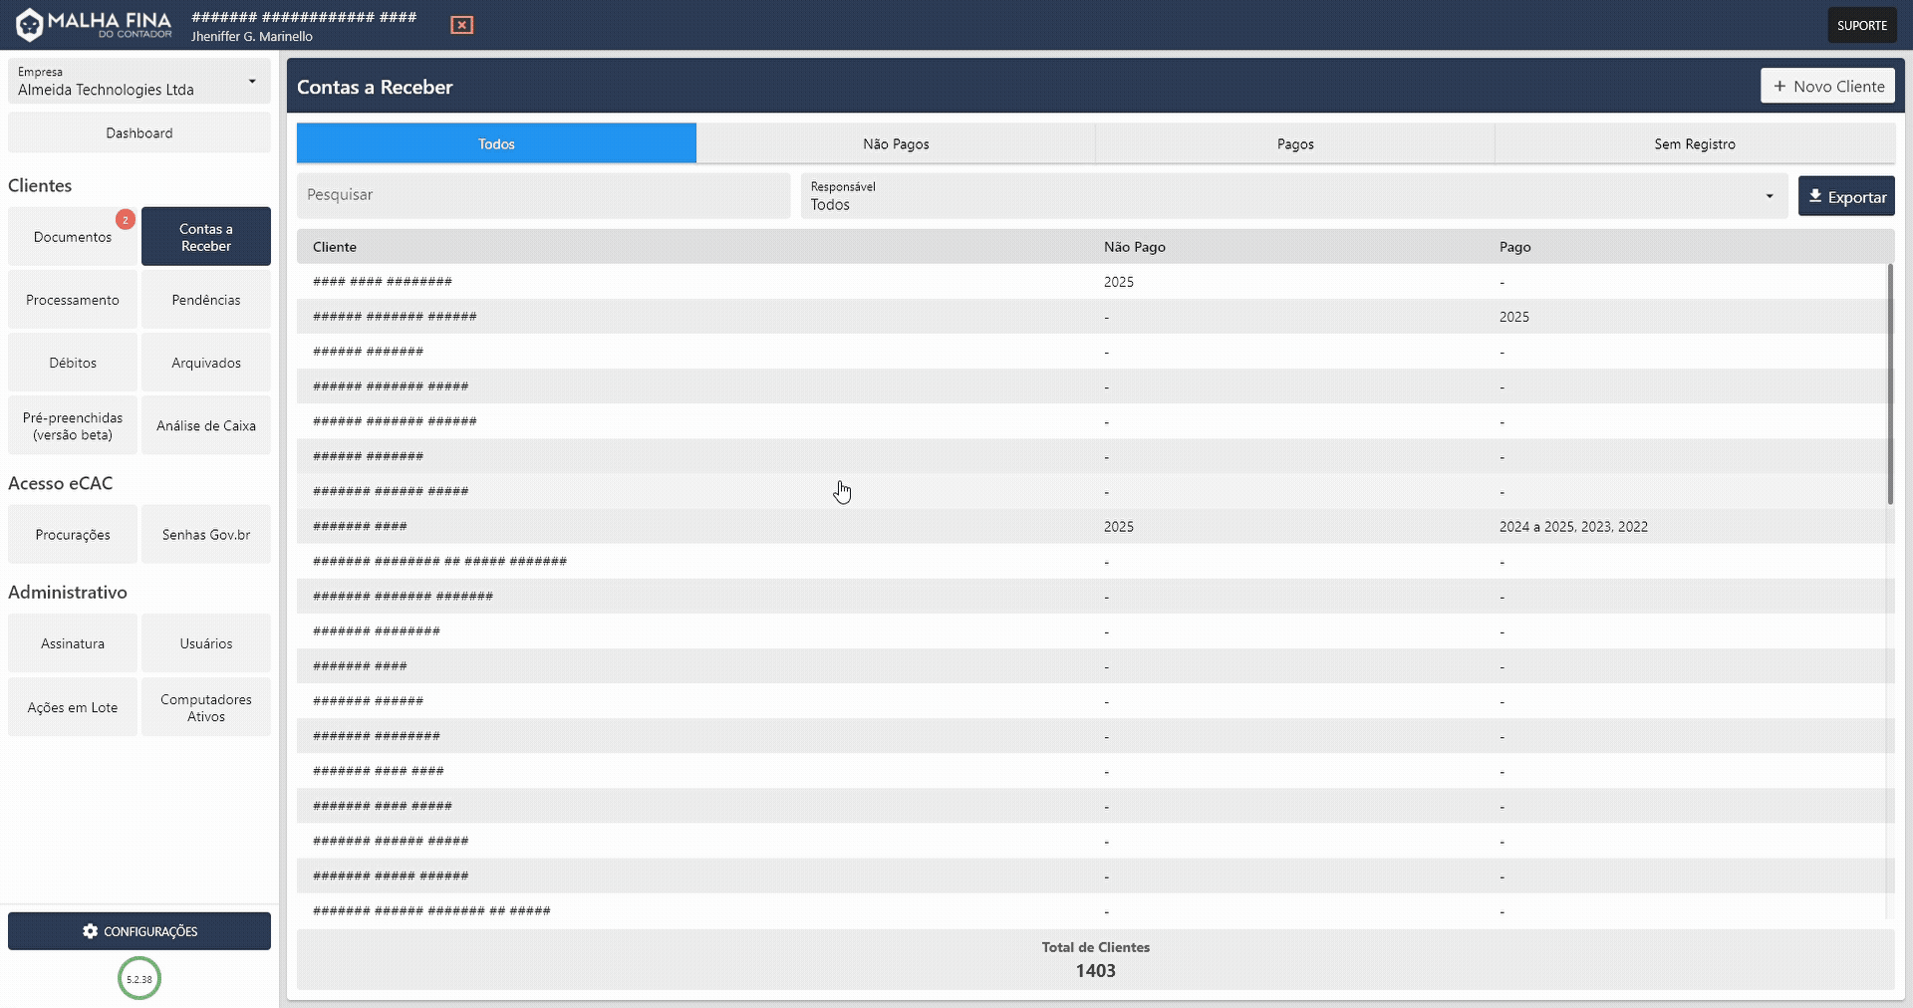Open Análise de Caixa
Screen dimensions: 1913x1008
(x=205, y=425)
